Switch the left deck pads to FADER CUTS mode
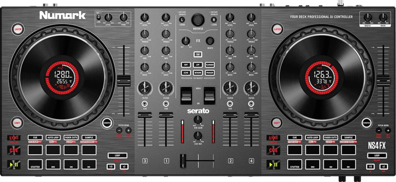 coord(71,138)
